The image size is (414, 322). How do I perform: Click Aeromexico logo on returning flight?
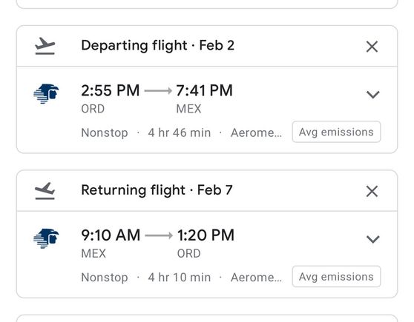pos(46,238)
